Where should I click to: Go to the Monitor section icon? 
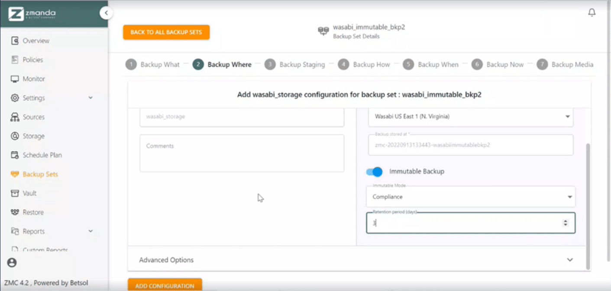click(15, 79)
